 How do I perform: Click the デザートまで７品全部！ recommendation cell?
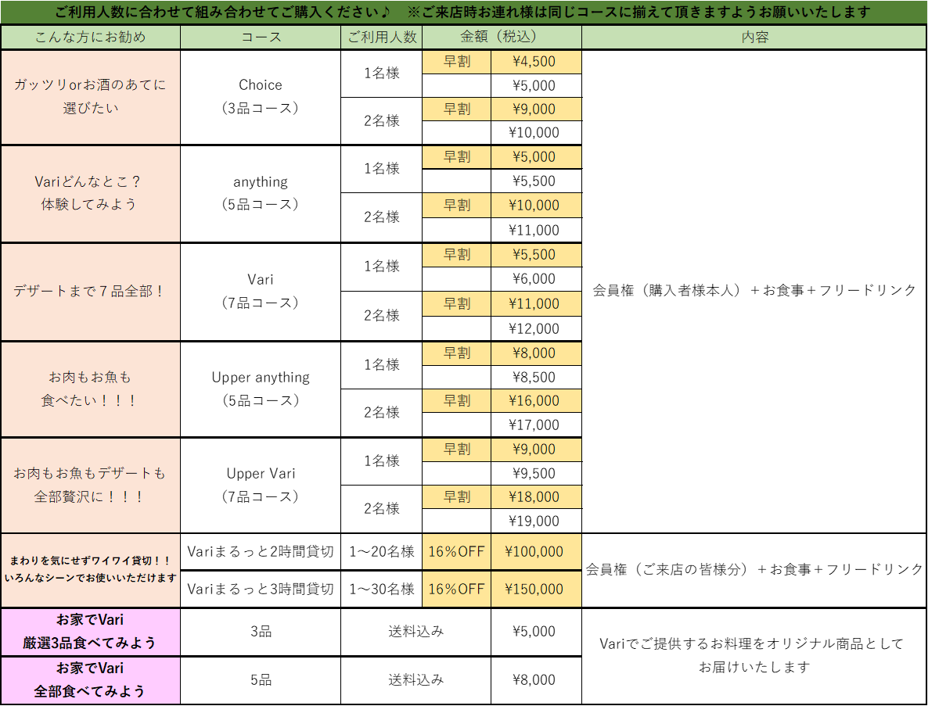(x=91, y=291)
